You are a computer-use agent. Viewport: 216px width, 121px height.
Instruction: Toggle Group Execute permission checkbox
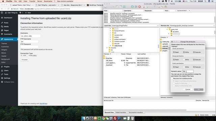(194, 60)
